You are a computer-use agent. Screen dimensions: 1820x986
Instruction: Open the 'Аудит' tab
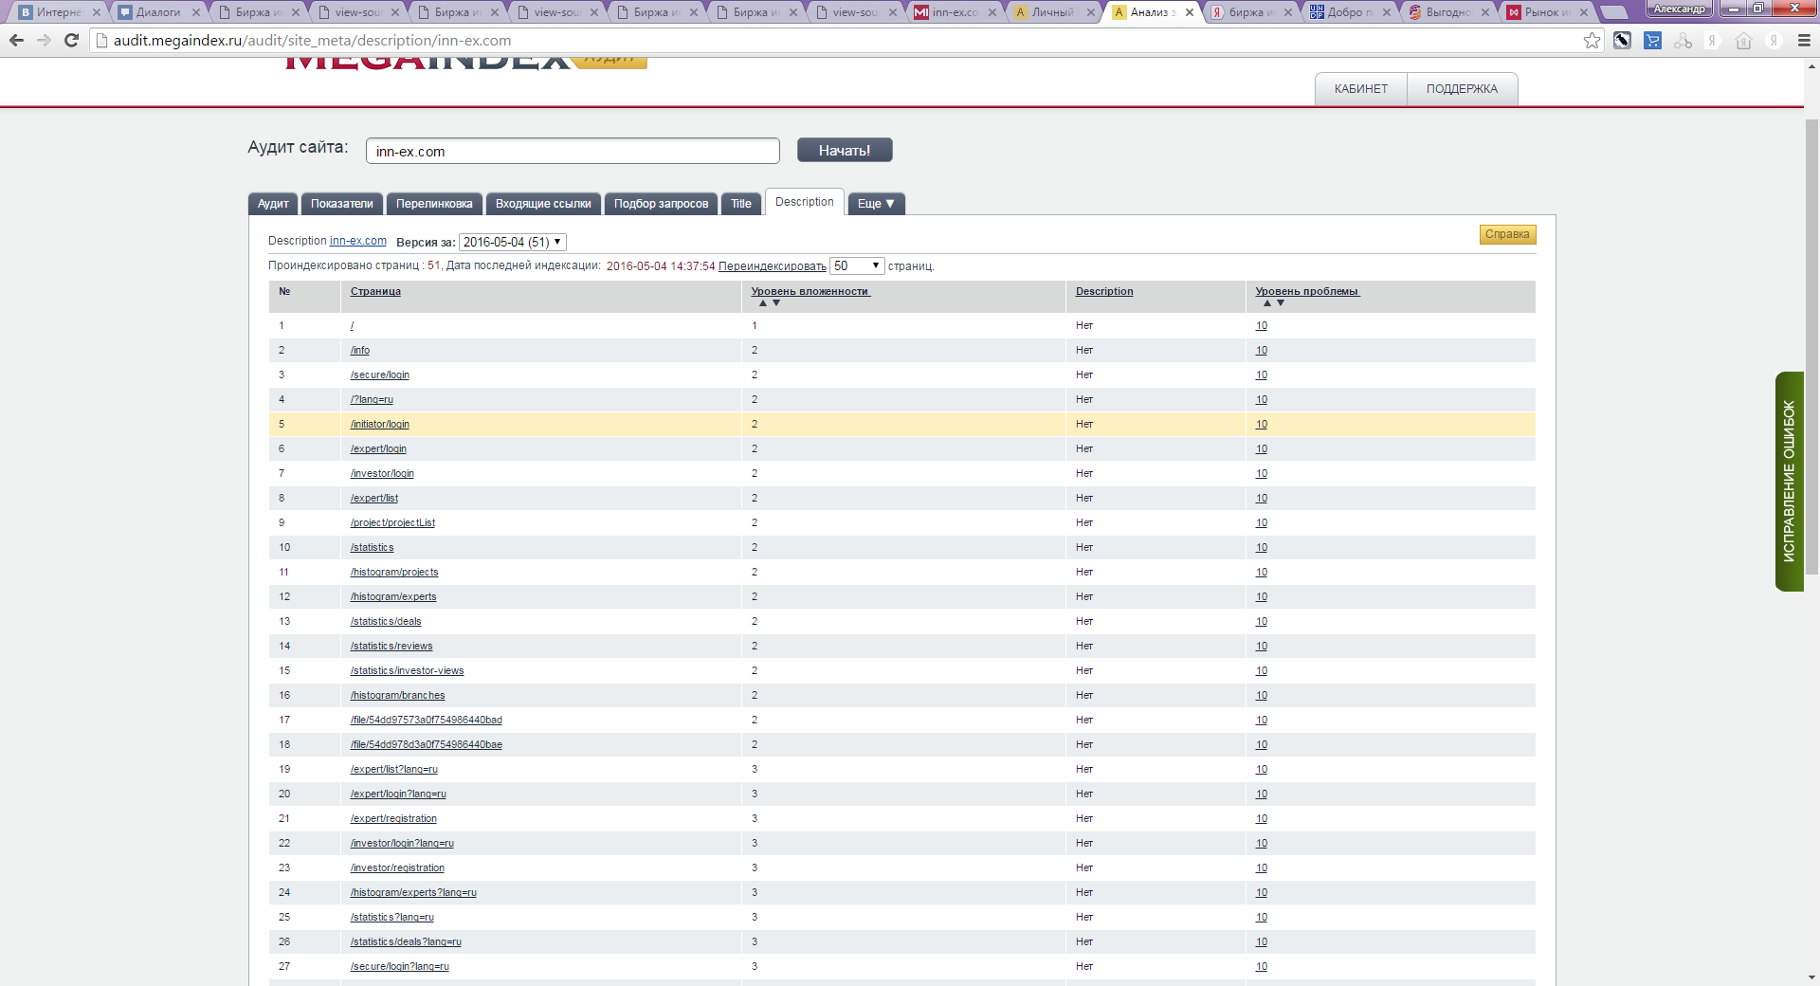click(x=273, y=204)
